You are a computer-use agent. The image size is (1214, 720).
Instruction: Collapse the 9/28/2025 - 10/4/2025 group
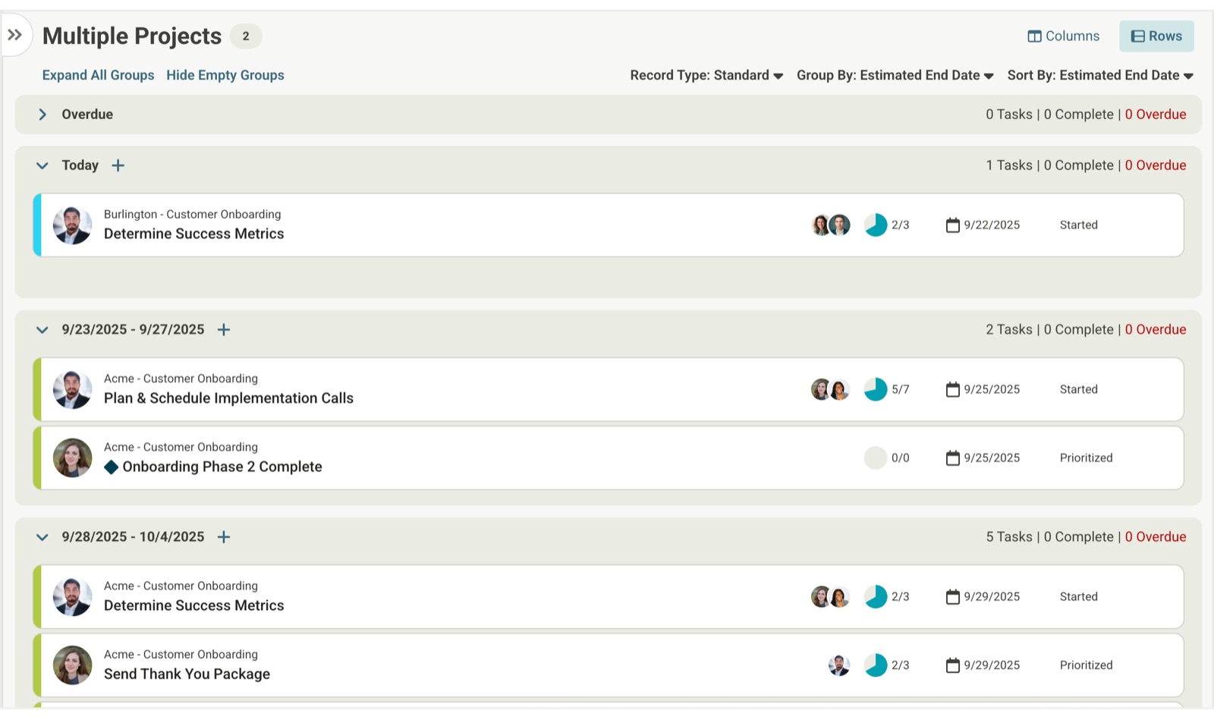(x=42, y=537)
